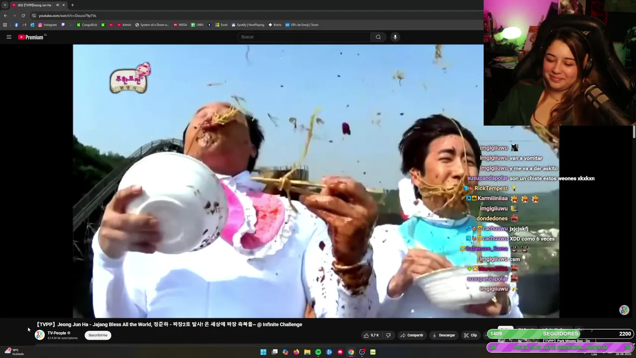Viewport: 636px width, 358px height.
Task: Click the Descargar download button
Action: [x=444, y=335]
